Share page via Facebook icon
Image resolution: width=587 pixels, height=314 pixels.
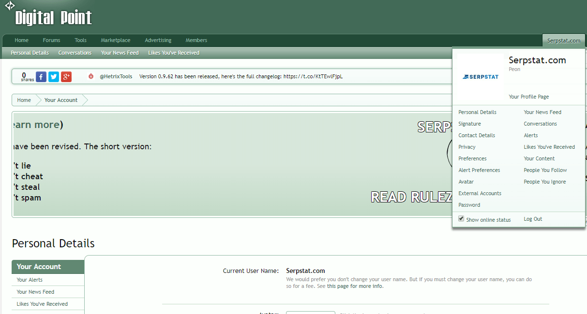41,77
